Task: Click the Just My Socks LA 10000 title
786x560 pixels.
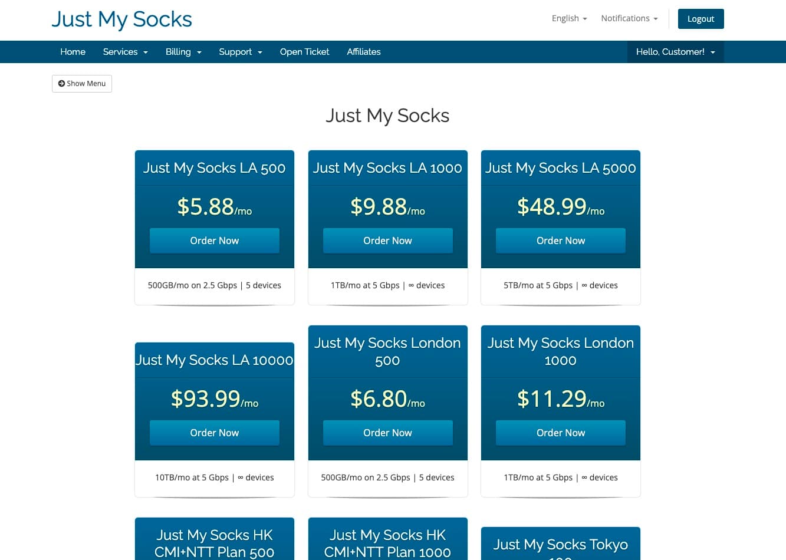Action: pyautogui.click(x=215, y=360)
